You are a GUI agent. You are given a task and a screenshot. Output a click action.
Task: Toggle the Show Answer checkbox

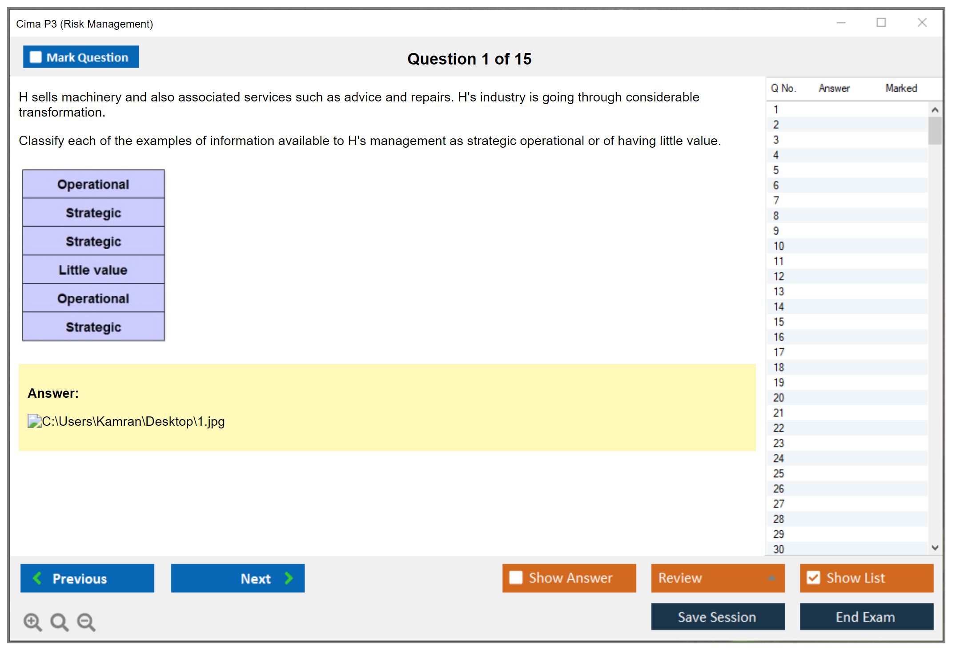[516, 577]
